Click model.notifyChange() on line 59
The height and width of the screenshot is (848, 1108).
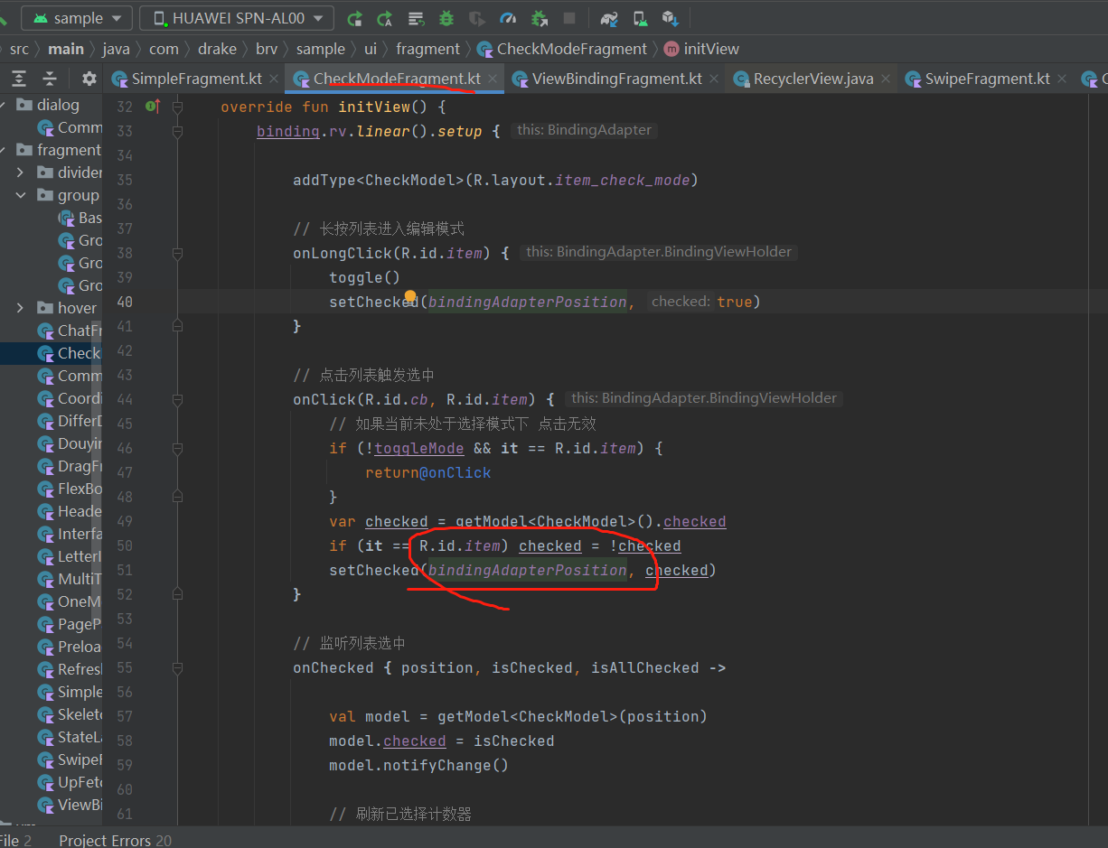(x=419, y=765)
